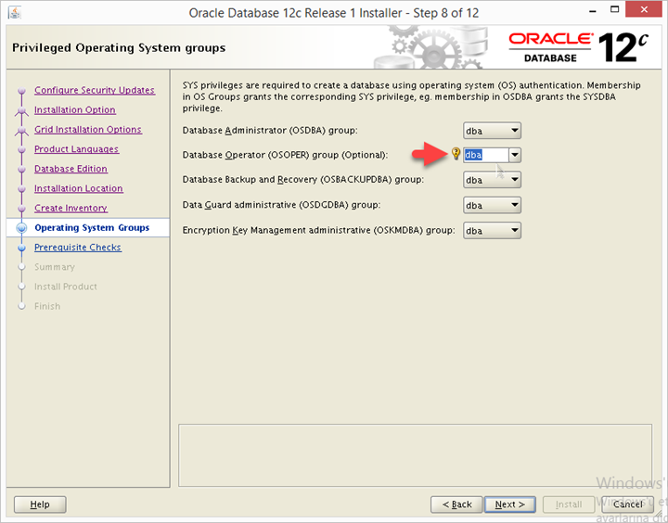Click the yellow hint icon beside OSOPER
Image resolution: width=668 pixels, height=523 pixels.
click(456, 154)
